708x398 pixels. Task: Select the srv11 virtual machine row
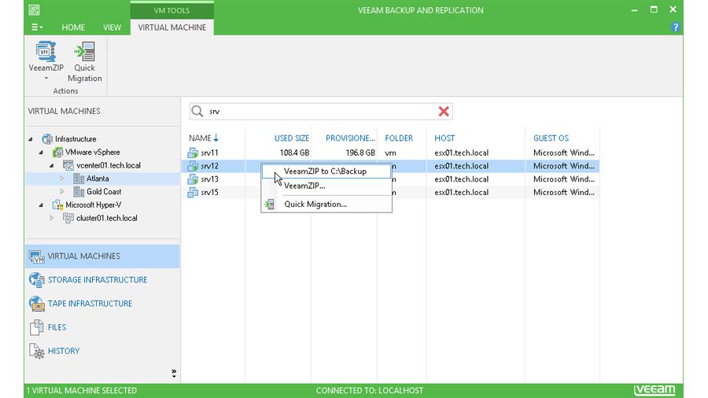[392, 153]
